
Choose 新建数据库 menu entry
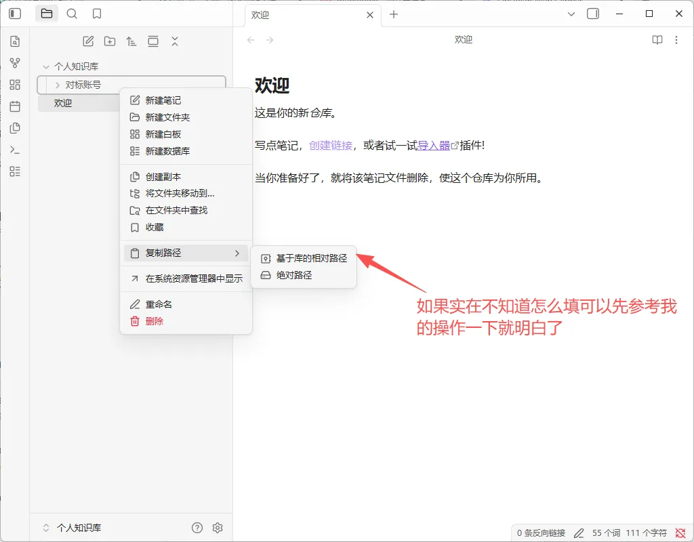[x=186, y=151]
